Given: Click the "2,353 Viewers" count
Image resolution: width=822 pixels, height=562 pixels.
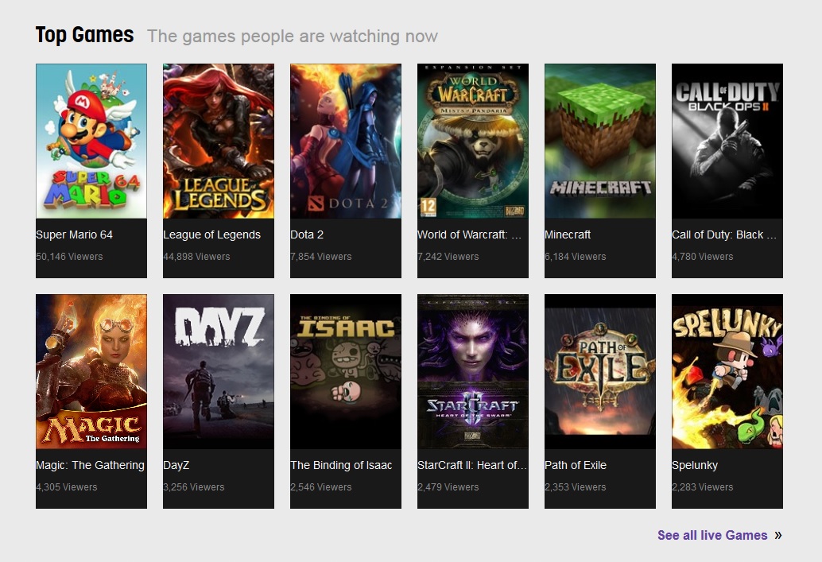Looking at the screenshot, I should [576, 487].
